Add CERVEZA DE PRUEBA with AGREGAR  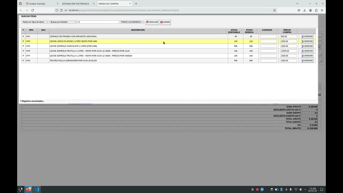[307, 36]
